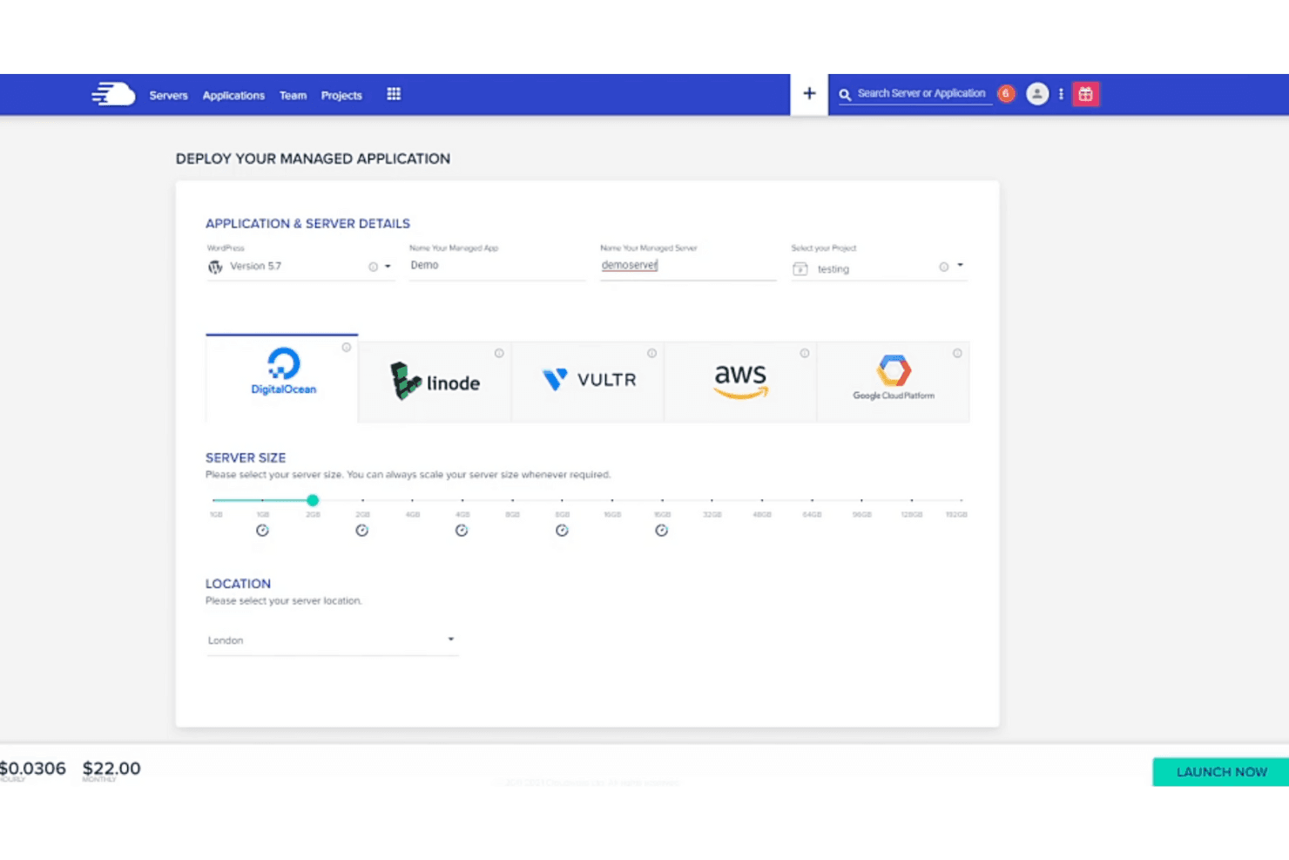The height and width of the screenshot is (860, 1289).
Task: Click the search magnifier icon
Action: pyautogui.click(x=845, y=95)
